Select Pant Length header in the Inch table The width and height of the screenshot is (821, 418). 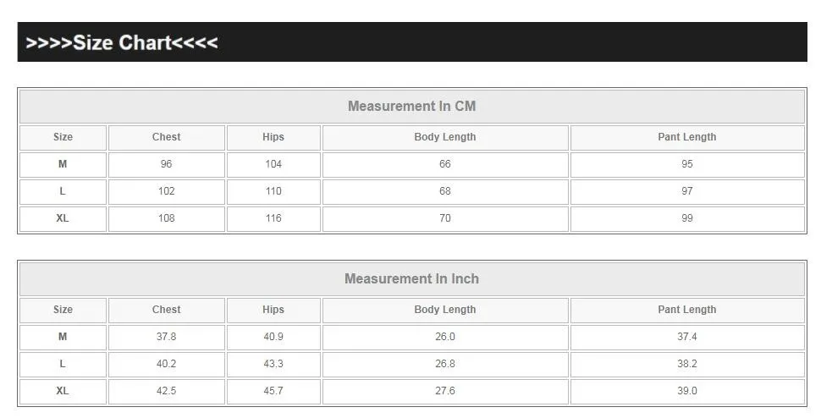point(686,310)
